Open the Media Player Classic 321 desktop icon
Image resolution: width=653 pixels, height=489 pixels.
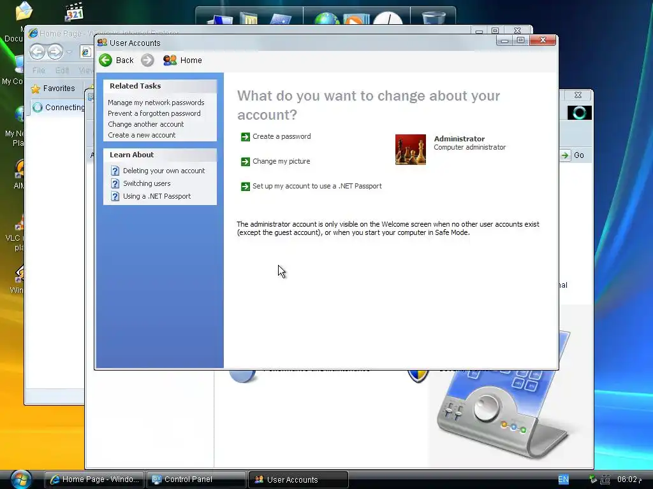pos(75,11)
